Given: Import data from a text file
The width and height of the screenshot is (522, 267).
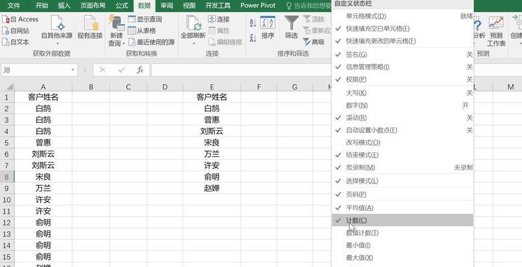Looking at the screenshot, I should [x=15, y=42].
